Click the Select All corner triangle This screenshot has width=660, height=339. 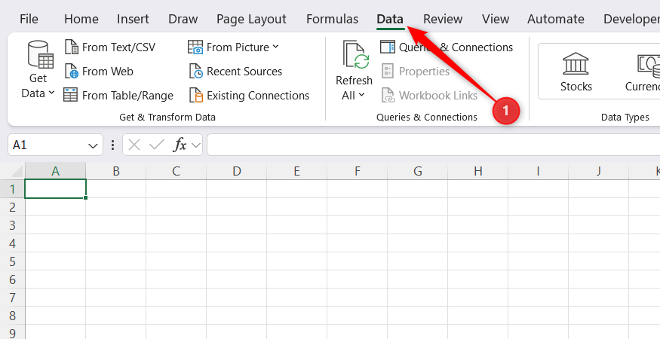[x=17, y=172]
